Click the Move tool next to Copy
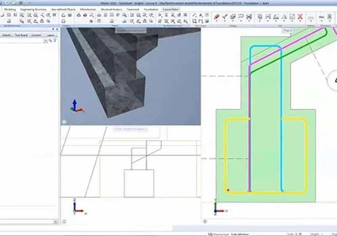The width and height of the screenshot is (337, 236). coord(268,16)
